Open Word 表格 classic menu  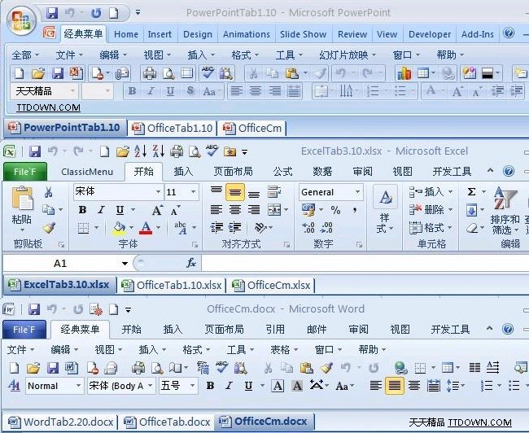tap(284, 350)
